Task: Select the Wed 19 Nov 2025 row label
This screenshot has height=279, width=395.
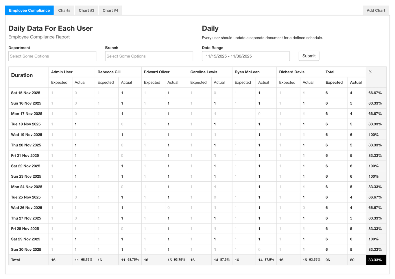Action: click(27, 135)
